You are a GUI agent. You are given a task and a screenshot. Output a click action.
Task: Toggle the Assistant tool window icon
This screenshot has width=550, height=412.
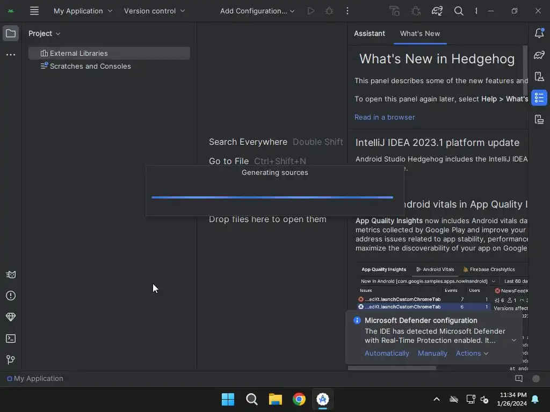click(x=539, y=98)
